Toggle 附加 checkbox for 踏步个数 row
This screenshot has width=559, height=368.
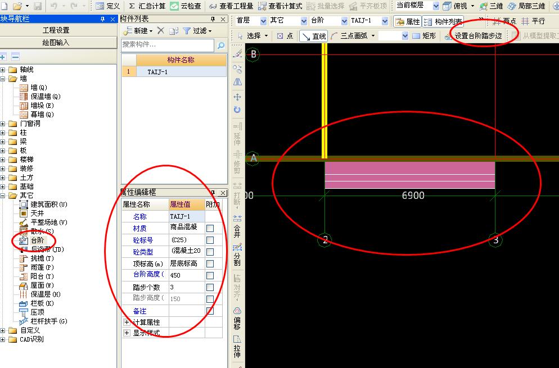point(210,287)
